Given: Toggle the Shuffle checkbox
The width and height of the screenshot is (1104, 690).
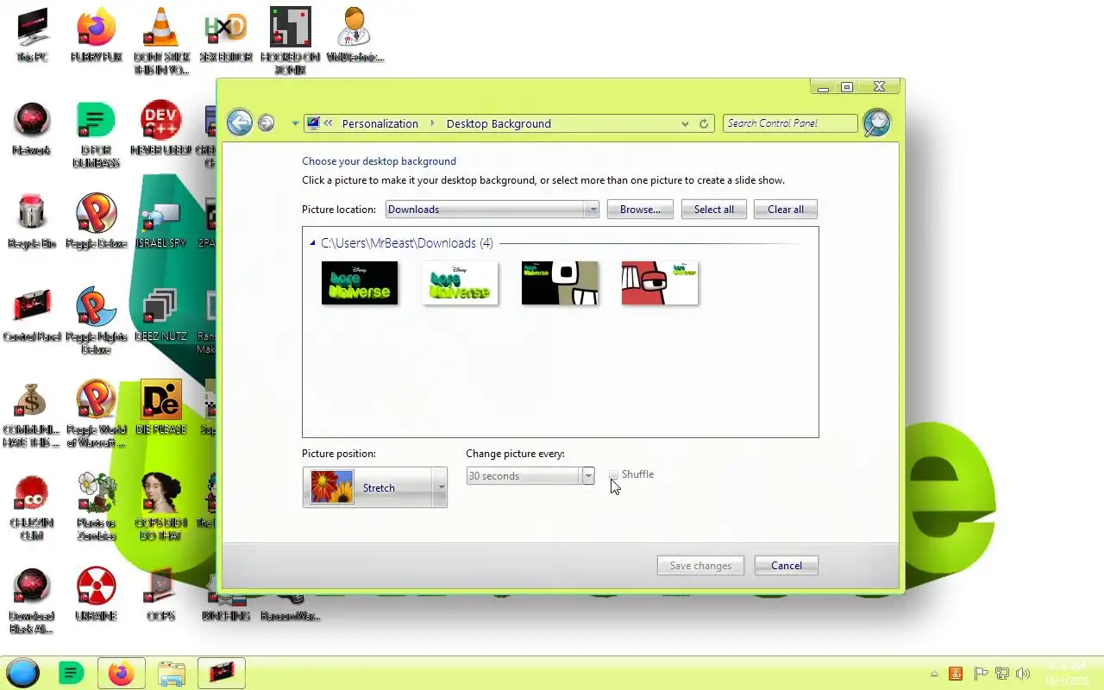Looking at the screenshot, I should coord(613,475).
